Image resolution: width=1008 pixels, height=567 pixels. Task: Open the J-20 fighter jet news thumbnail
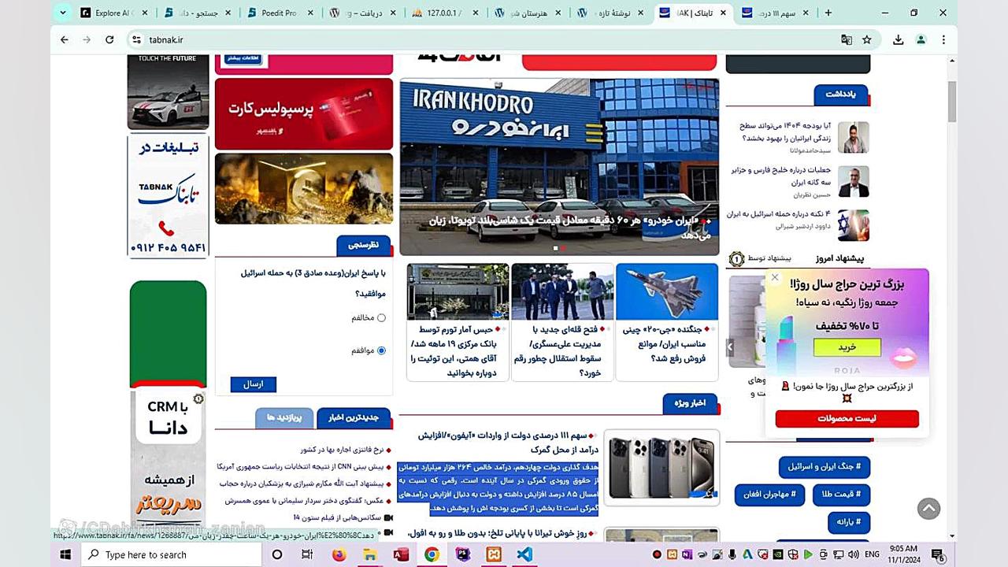pyautogui.click(x=666, y=291)
